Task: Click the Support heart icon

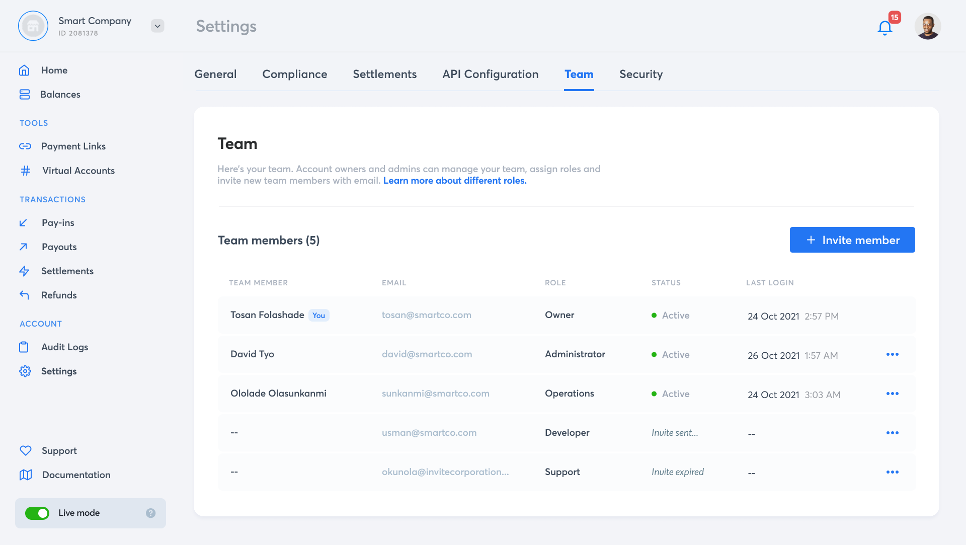Action: [26, 451]
